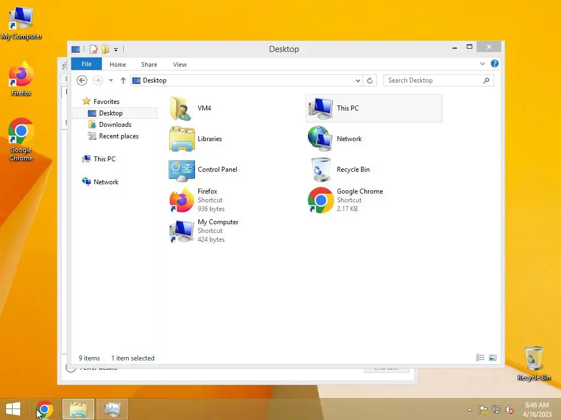Click the Task Manager taskbar button
The image size is (561, 420).
[112, 409]
